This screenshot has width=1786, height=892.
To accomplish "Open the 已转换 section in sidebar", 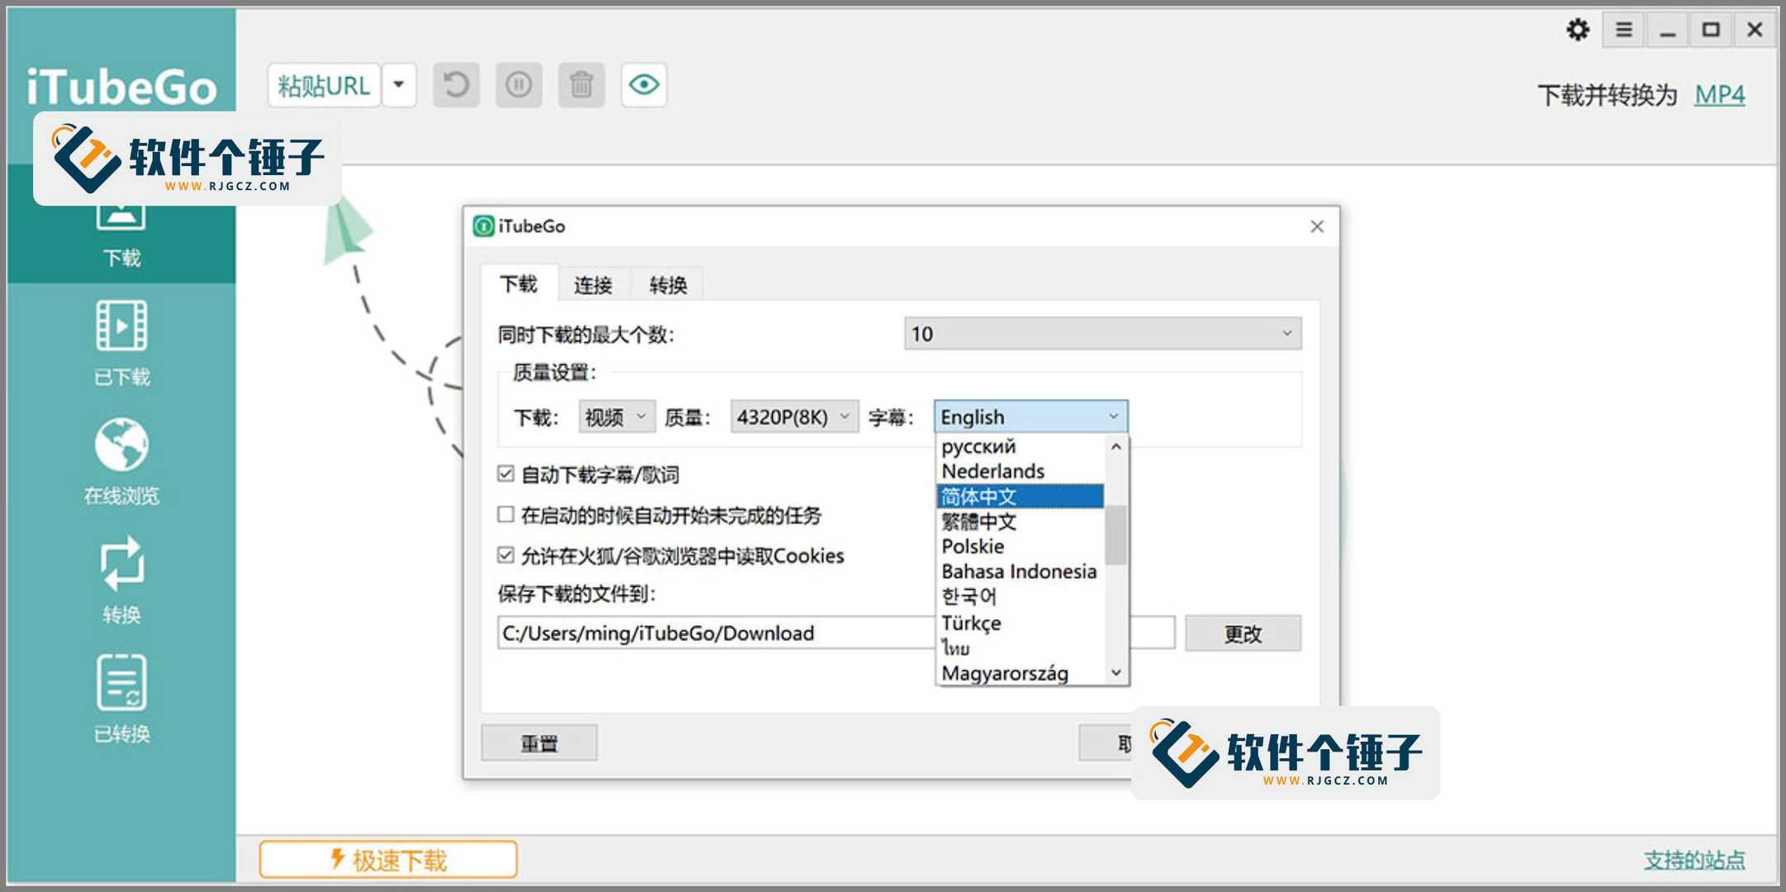I will point(121,700).
